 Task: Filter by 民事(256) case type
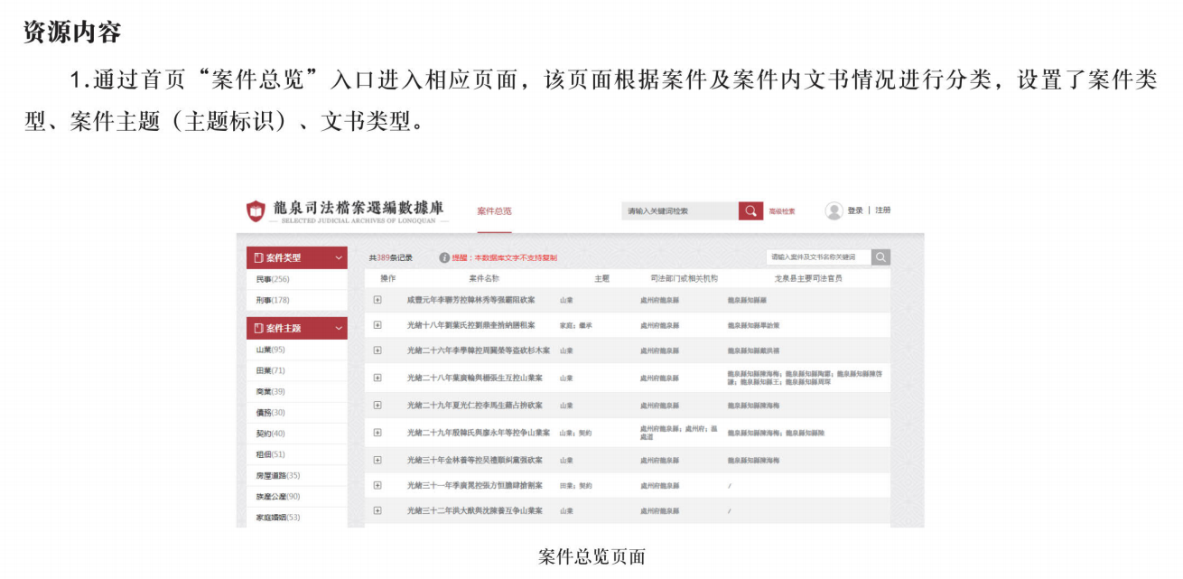273,279
